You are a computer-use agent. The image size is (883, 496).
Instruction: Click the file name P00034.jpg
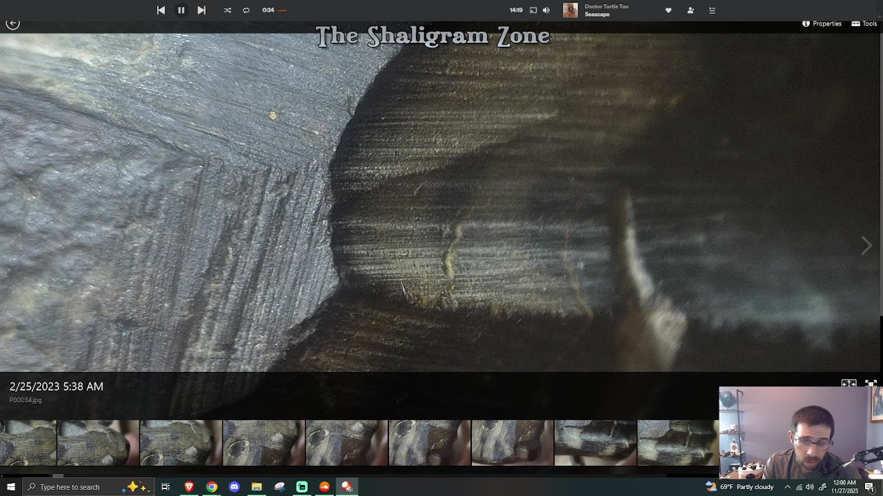(26, 400)
